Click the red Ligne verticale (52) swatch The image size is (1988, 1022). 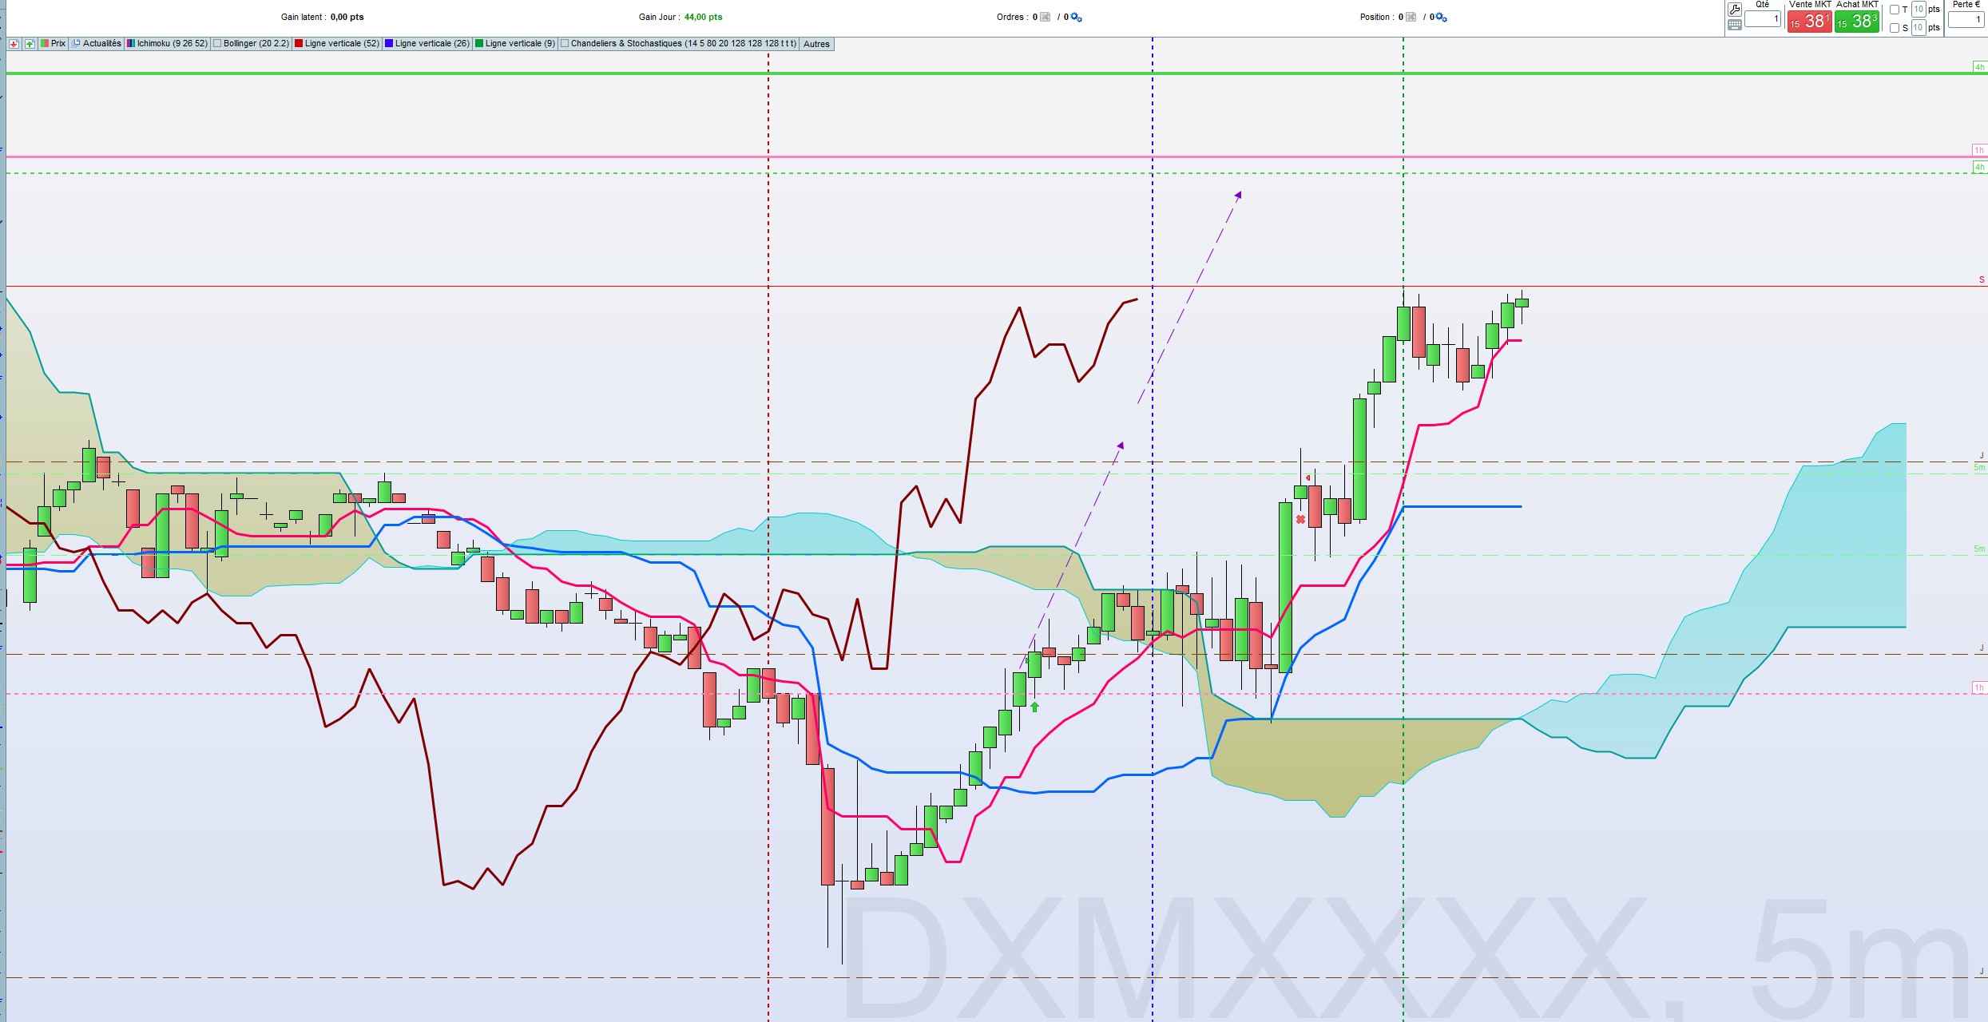(299, 44)
